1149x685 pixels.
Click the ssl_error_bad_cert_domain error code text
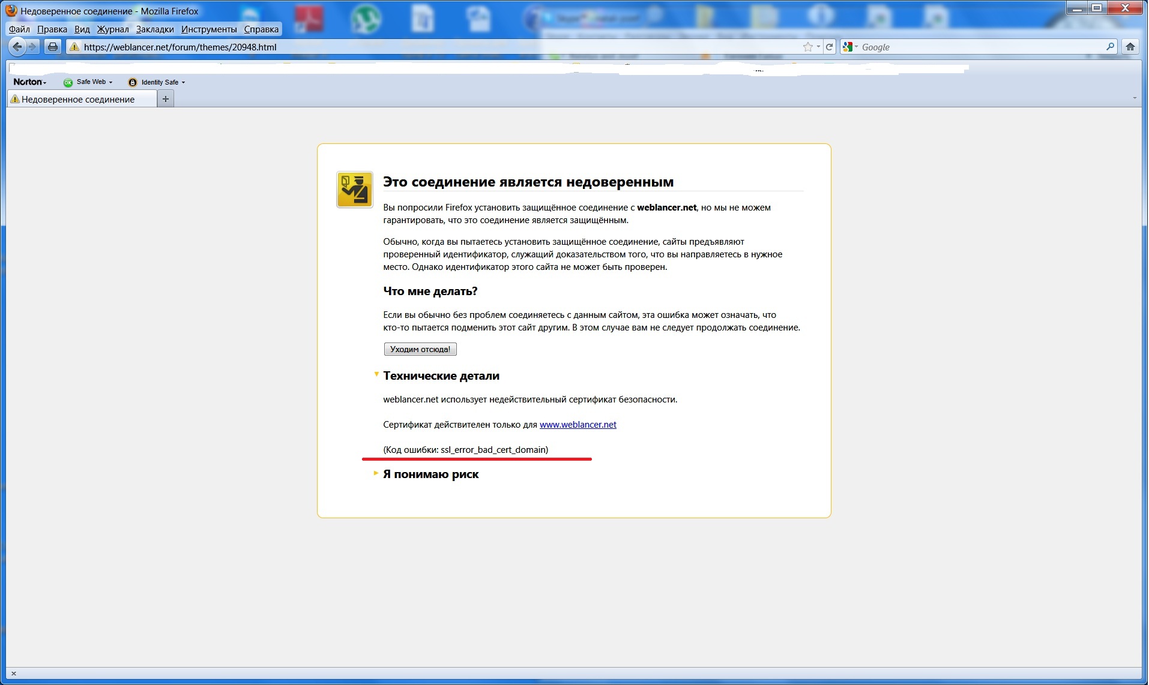(x=493, y=450)
